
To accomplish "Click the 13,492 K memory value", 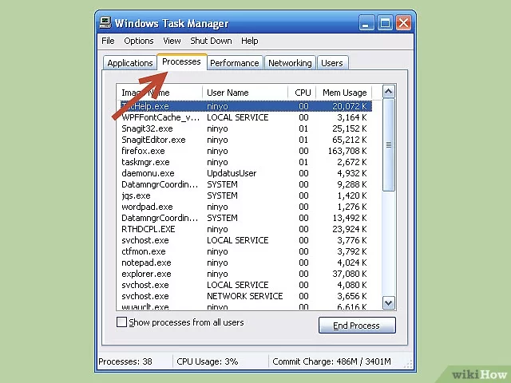I will click(350, 218).
